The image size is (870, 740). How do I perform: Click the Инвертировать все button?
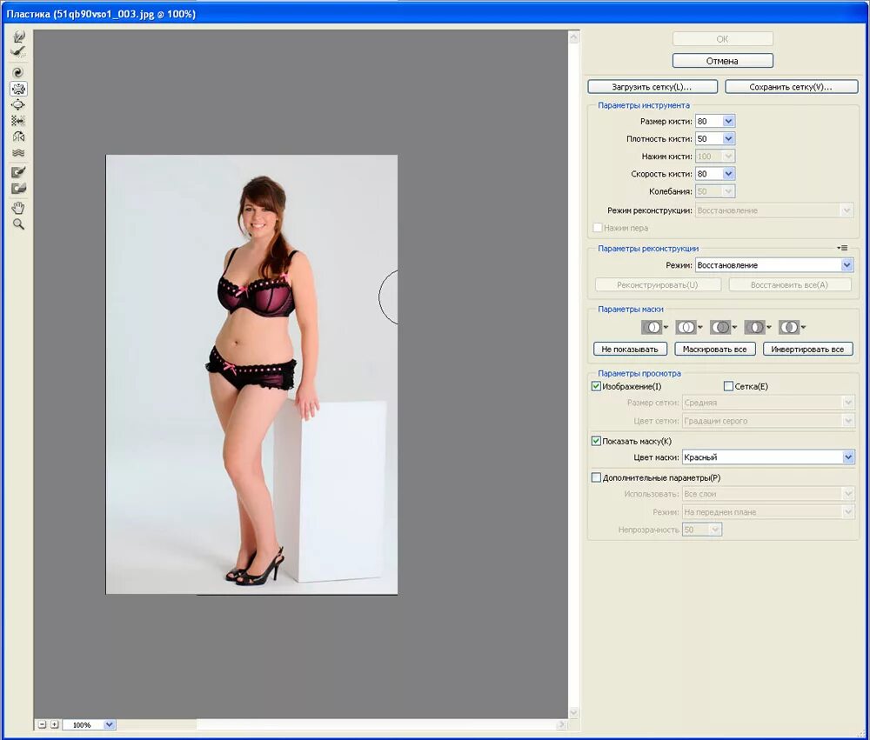click(x=808, y=349)
